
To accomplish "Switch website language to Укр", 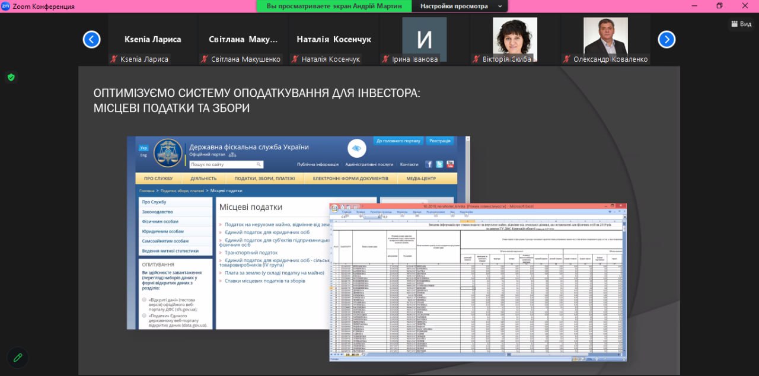I will tap(143, 148).
